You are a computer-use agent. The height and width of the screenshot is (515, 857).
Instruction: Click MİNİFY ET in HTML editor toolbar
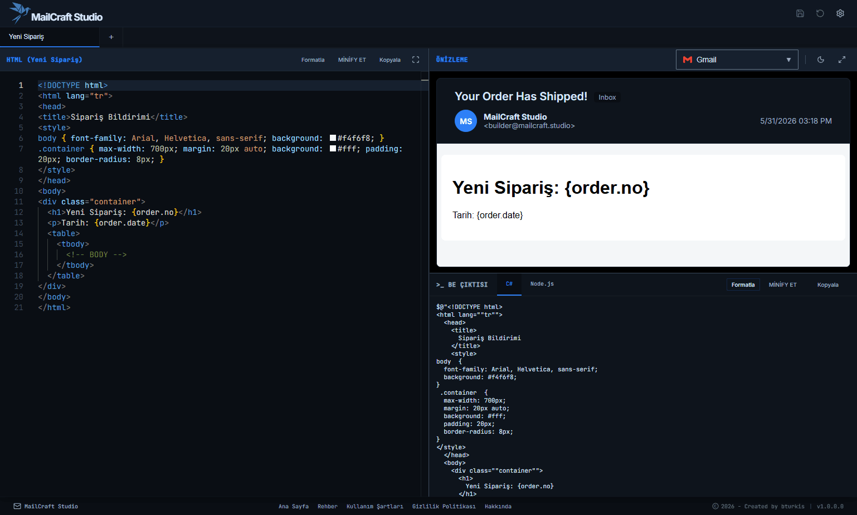[x=352, y=60]
